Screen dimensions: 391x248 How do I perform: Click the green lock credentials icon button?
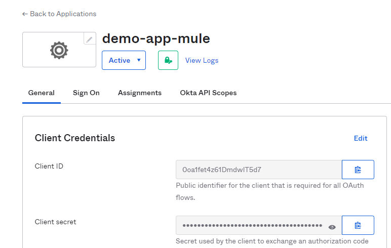(168, 60)
